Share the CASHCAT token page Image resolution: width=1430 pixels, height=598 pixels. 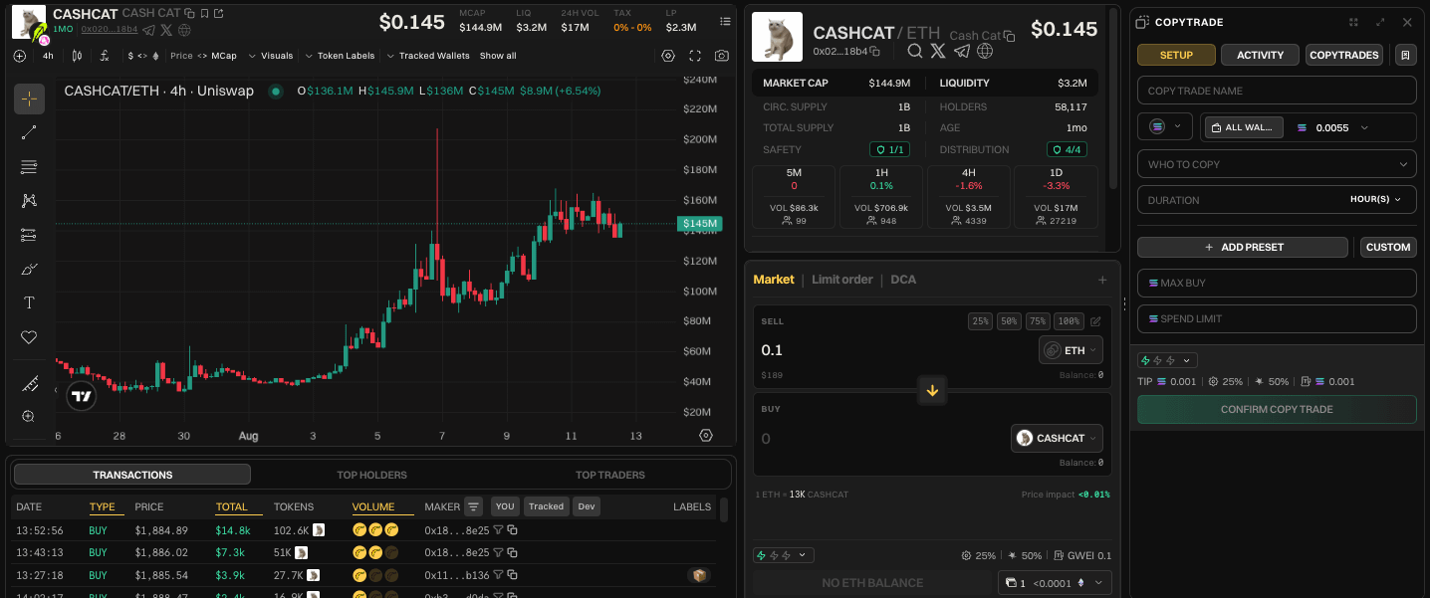(219, 14)
